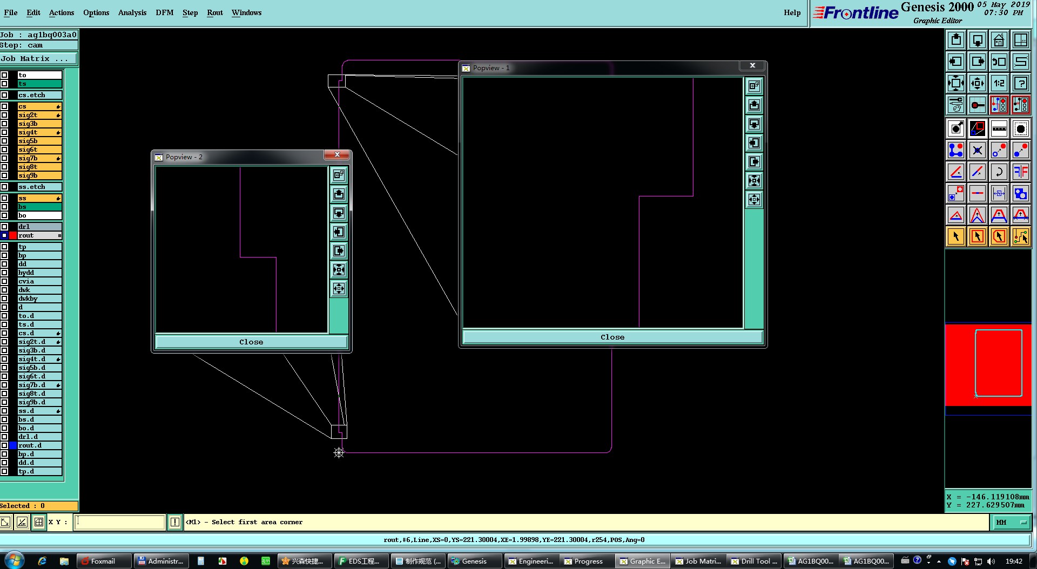
Task: Open the Help menu
Action: pos(792,12)
